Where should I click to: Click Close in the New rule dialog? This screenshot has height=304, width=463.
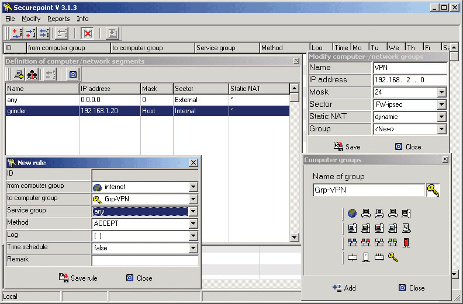pos(139,278)
